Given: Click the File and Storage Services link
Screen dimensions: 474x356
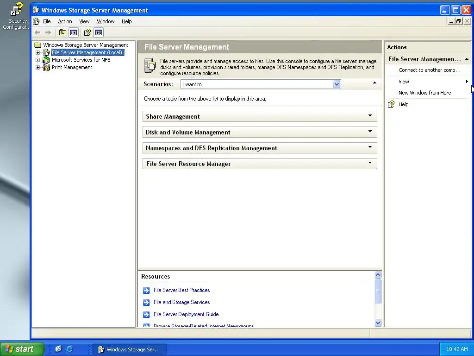Looking at the screenshot, I should click(181, 302).
